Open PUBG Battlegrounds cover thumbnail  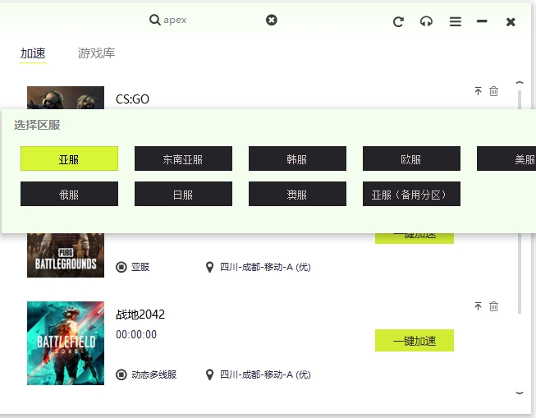click(x=66, y=255)
